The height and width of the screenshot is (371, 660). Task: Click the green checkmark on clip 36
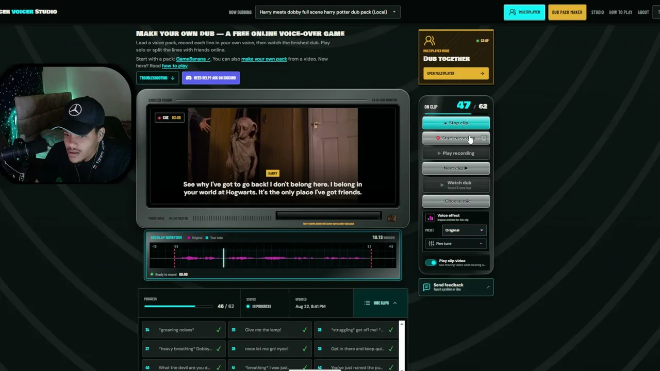(x=390, y=330)
